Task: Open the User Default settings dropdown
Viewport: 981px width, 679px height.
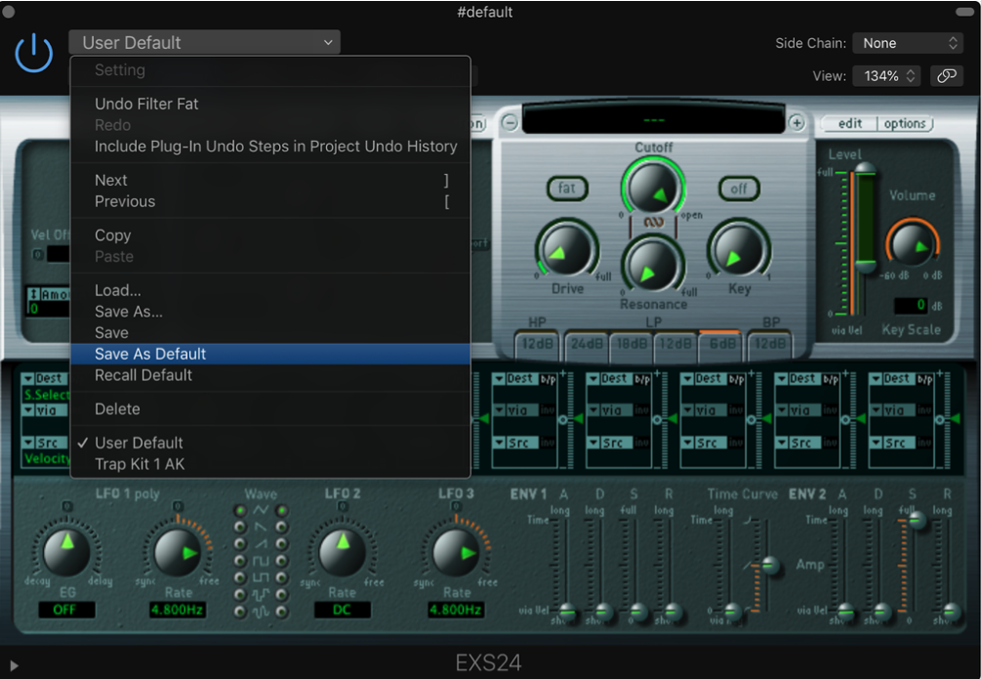Action: click(x=204, y=42)
